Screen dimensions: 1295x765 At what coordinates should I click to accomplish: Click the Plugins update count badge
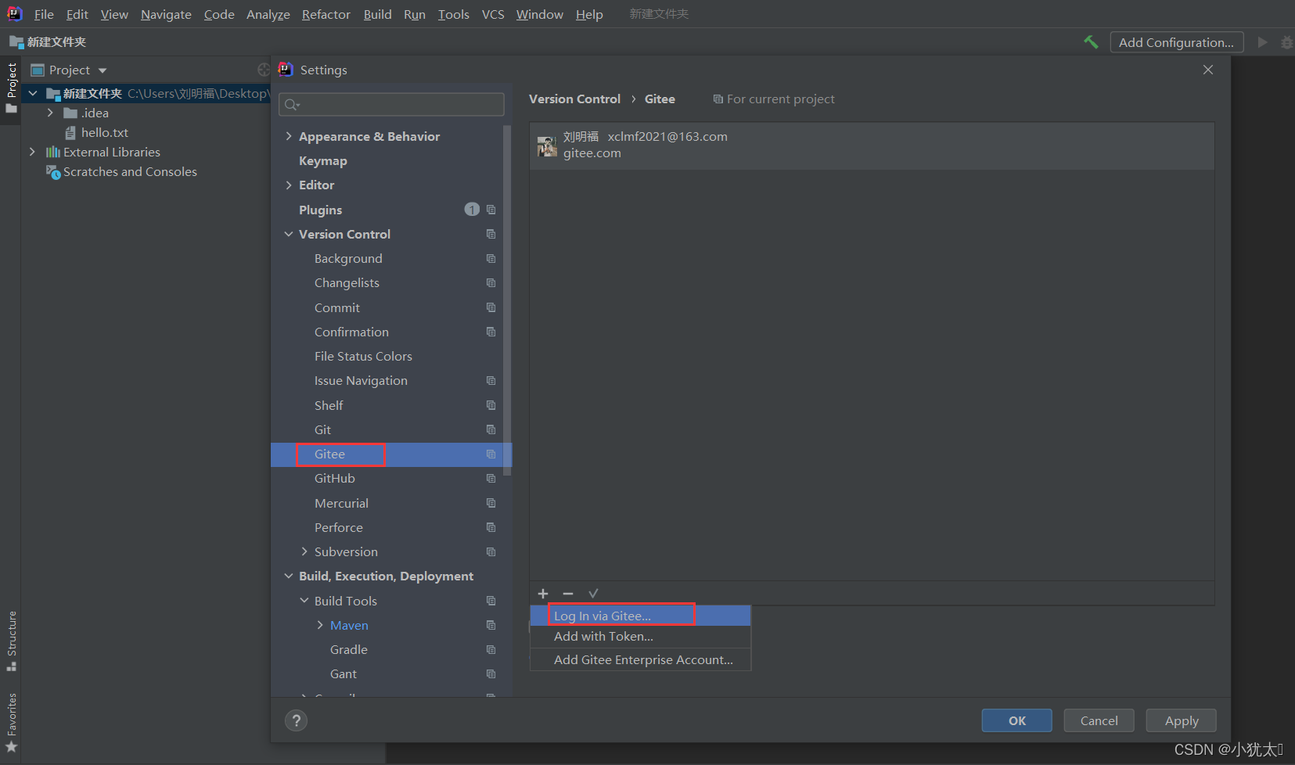[x=472, y=209]
